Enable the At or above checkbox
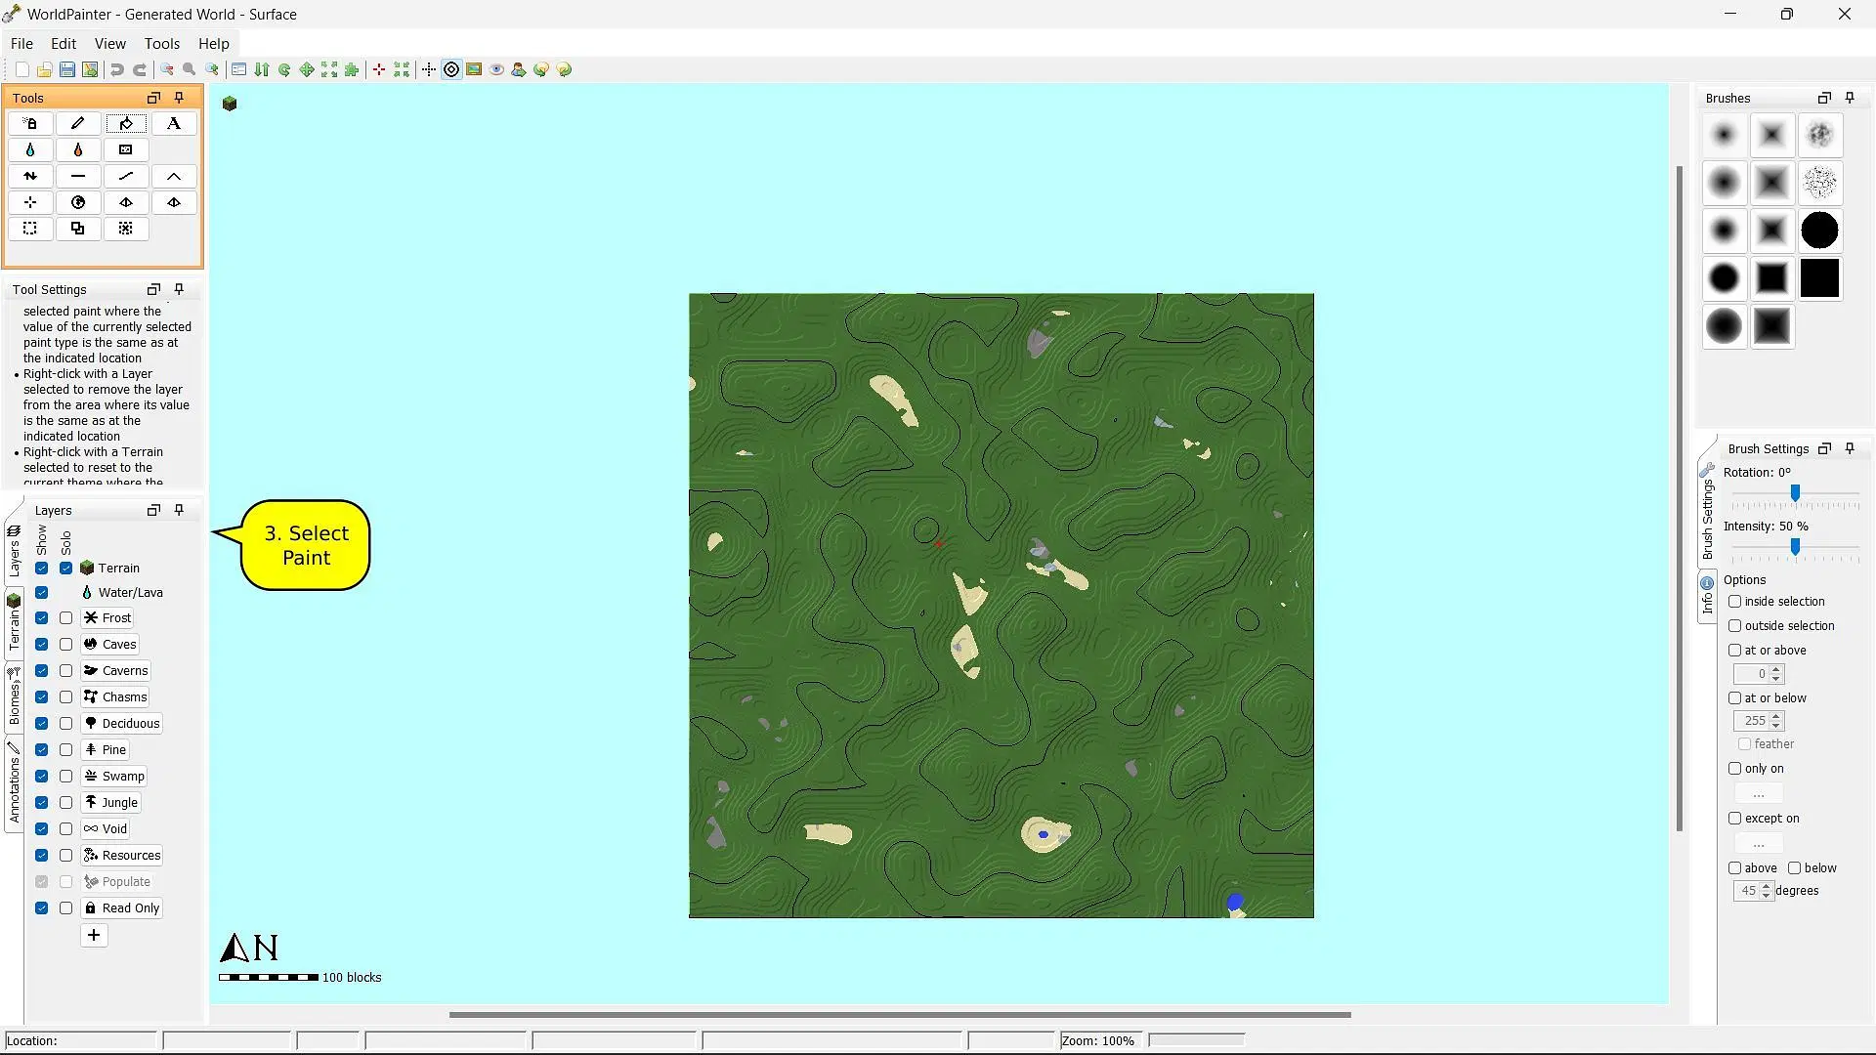The height and width of the screenshot is (1055, 1876). (x=1735, y=650)
